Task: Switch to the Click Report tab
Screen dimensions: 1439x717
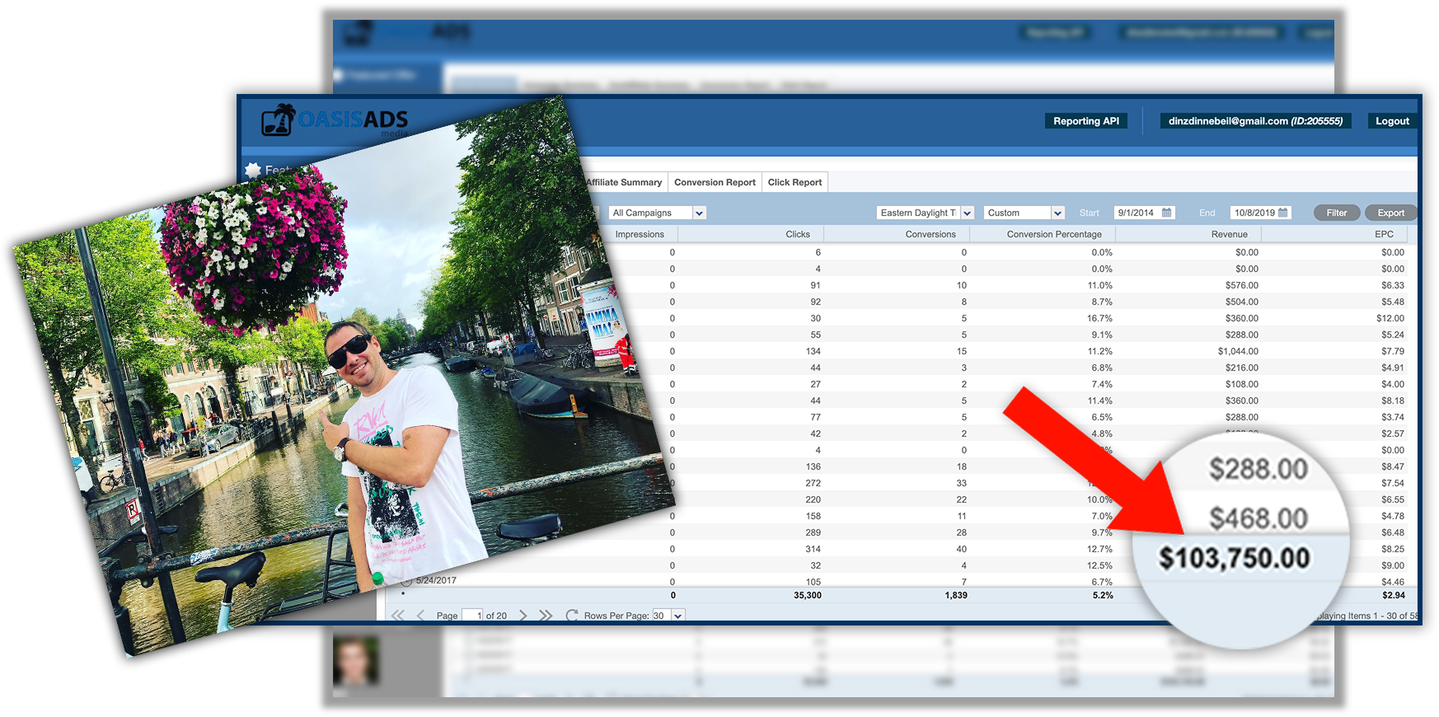Action: [794, 182]
